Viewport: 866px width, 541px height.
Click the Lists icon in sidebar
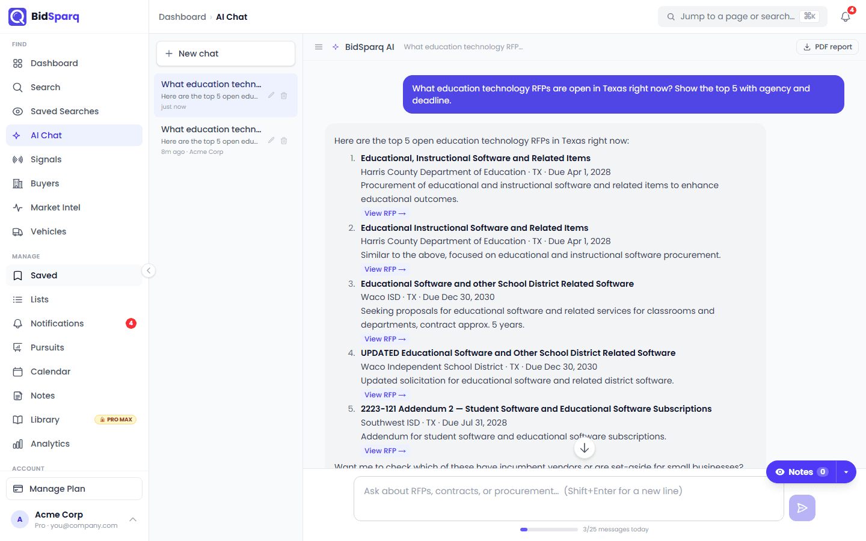[x=18, y=299]
